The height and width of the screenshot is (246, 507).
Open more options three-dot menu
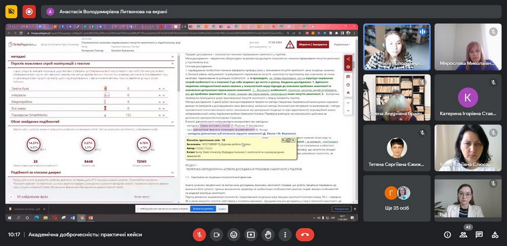pos(285,234)
